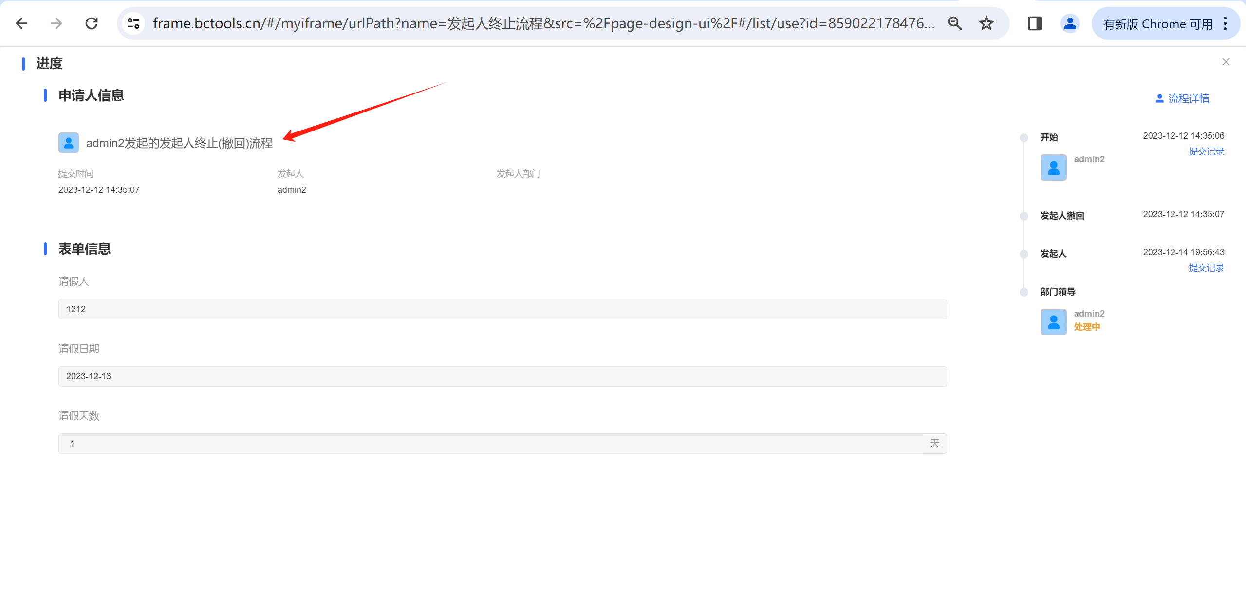Open 提交记录 under the 发起人 step
The image size is (1246, 616).
click(1206, 268)
